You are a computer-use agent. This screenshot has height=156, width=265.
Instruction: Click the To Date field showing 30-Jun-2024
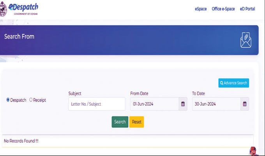216,104
